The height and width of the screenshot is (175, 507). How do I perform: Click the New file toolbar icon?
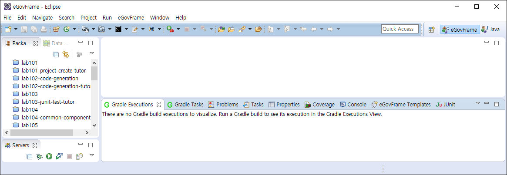pyautogui.click(x=8, y=29)
